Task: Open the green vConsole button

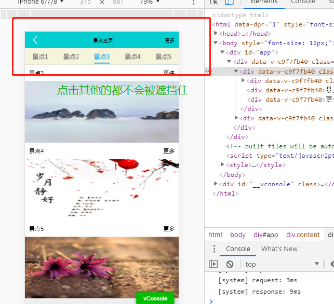Action: coord(155,298)
